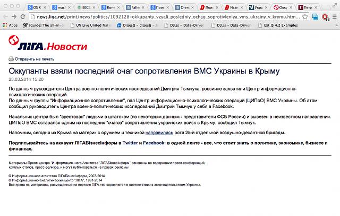Image resolution: width=340 pixels, height=216 pixels.
Task: Go forward with the forward arrow
Action: [14, 16]
